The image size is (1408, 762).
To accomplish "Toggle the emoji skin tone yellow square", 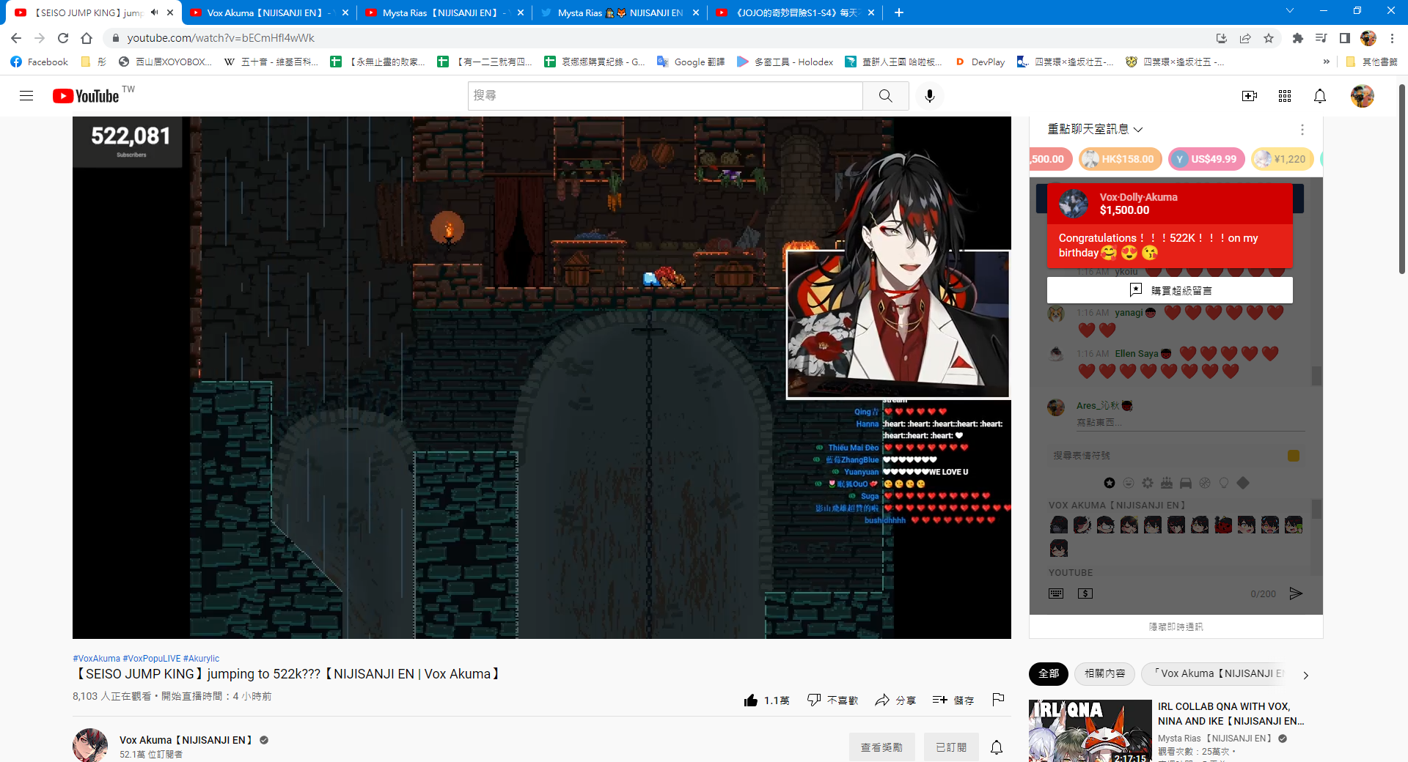I will point(1294,456).
